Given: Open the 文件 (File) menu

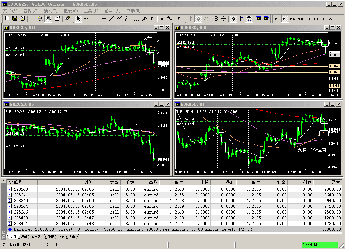Looking at the screenshot, I should (x=9, y=11).
